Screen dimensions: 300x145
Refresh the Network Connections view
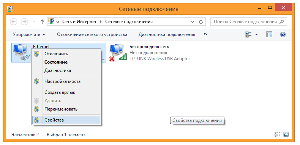[201, 22]
